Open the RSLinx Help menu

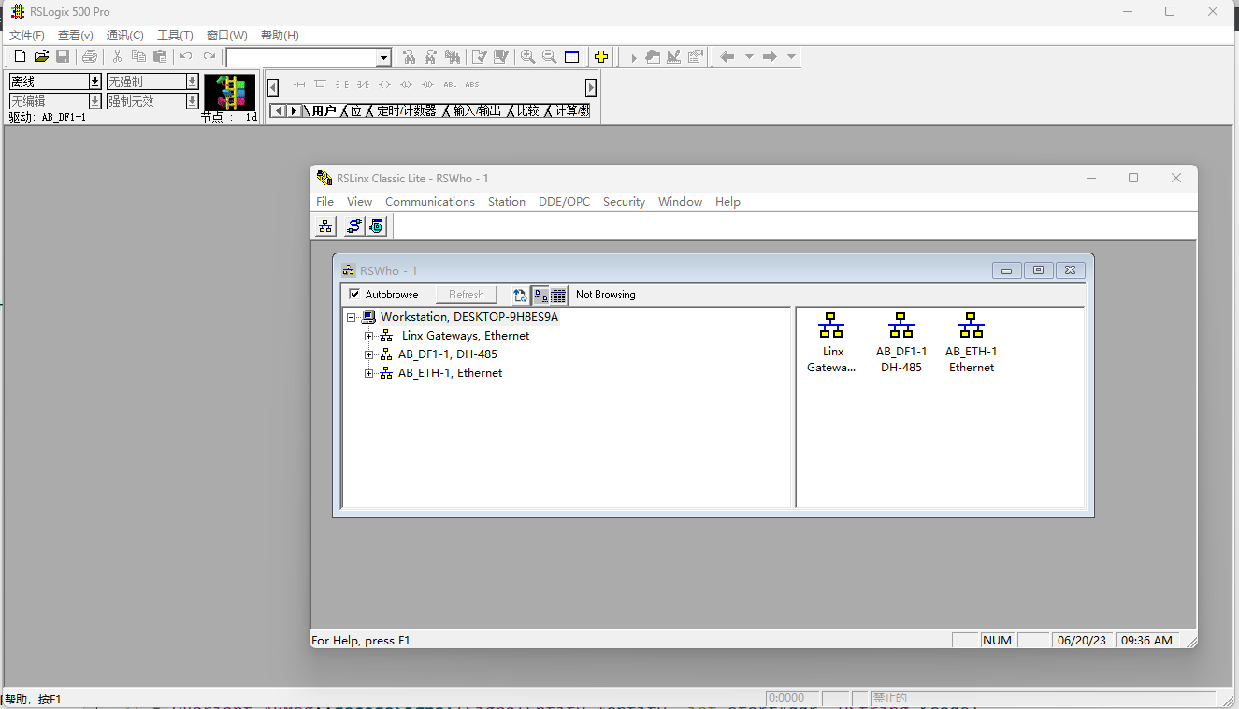(x=728, y=202)
